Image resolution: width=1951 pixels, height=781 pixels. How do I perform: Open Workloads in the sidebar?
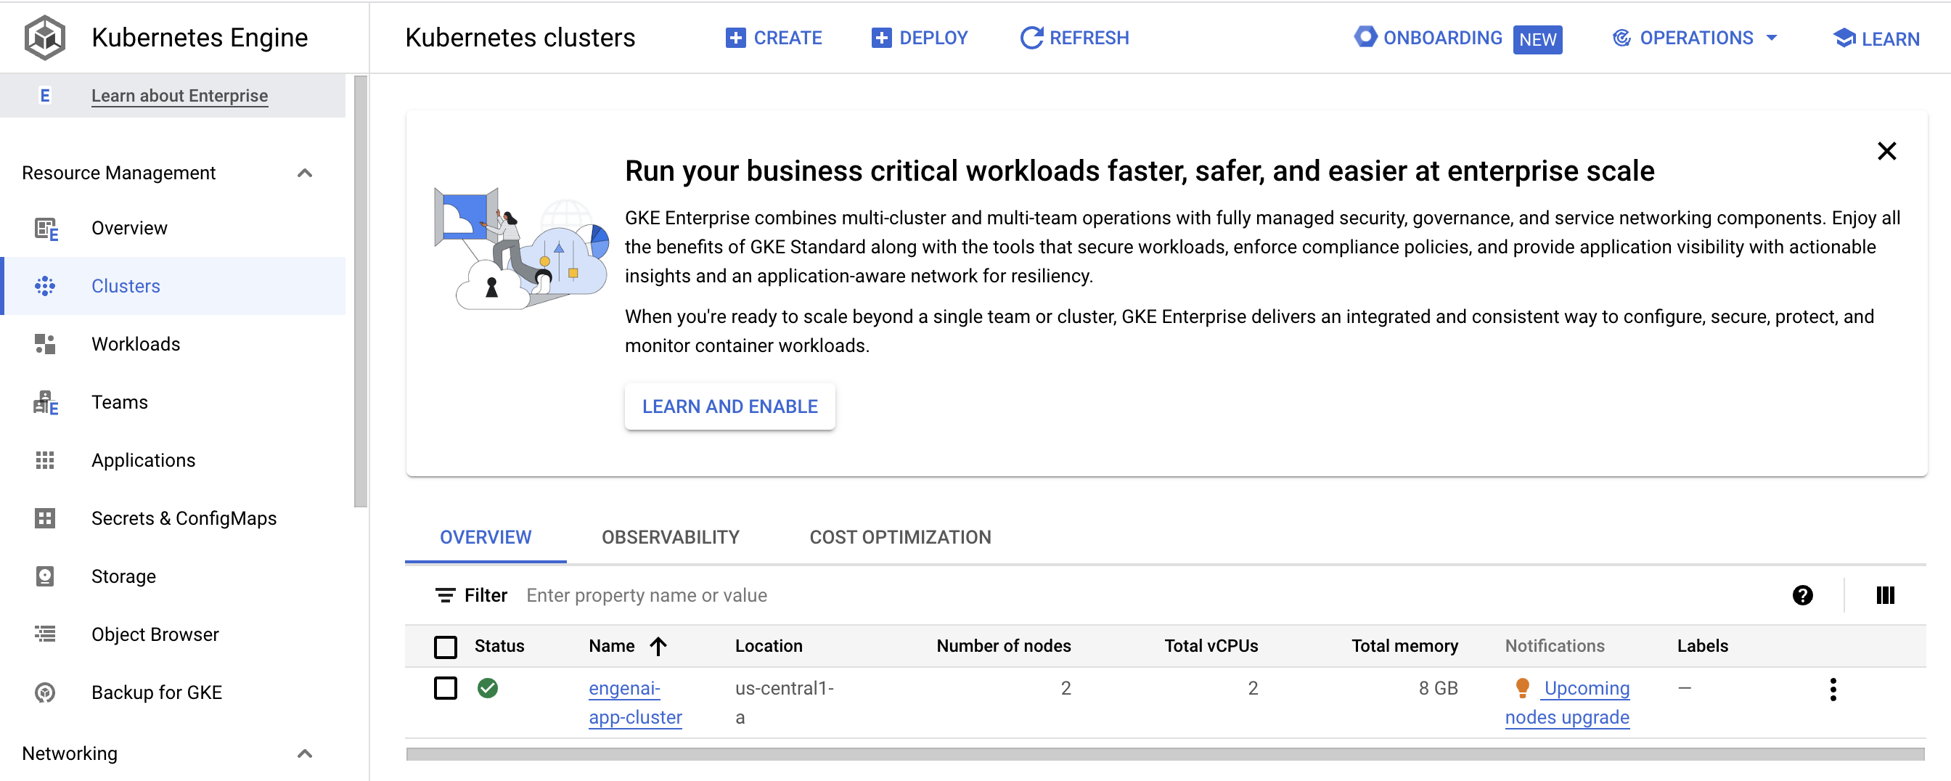174,344
